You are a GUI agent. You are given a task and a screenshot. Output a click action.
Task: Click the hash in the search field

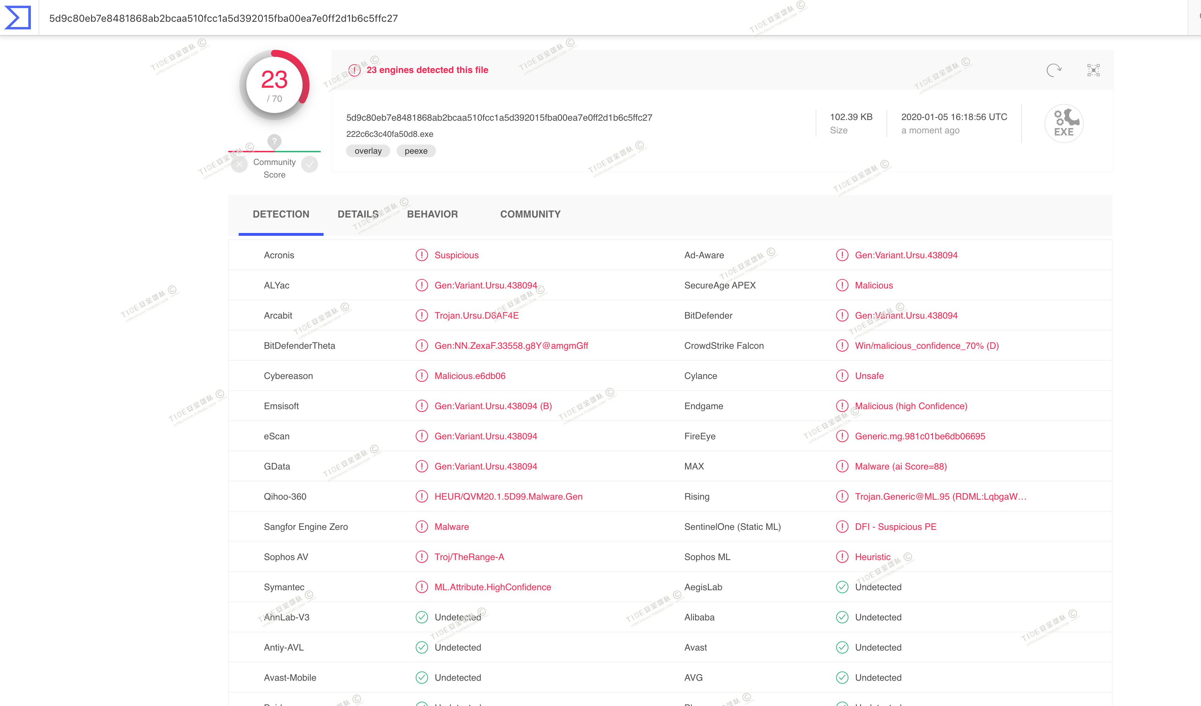(223, 19)
